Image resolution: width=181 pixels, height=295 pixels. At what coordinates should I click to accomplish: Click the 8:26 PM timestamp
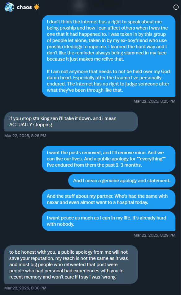(25, 136)
